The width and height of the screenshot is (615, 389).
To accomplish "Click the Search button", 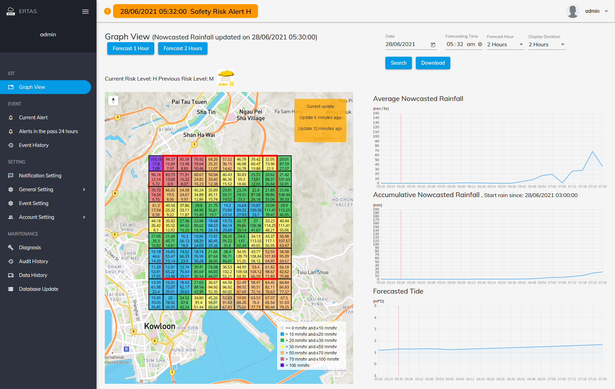I will tap(398, 63).
